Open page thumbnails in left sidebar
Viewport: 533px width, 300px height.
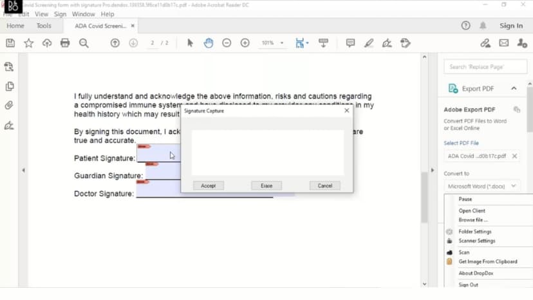pyautogui.click(x=10, y=86)
